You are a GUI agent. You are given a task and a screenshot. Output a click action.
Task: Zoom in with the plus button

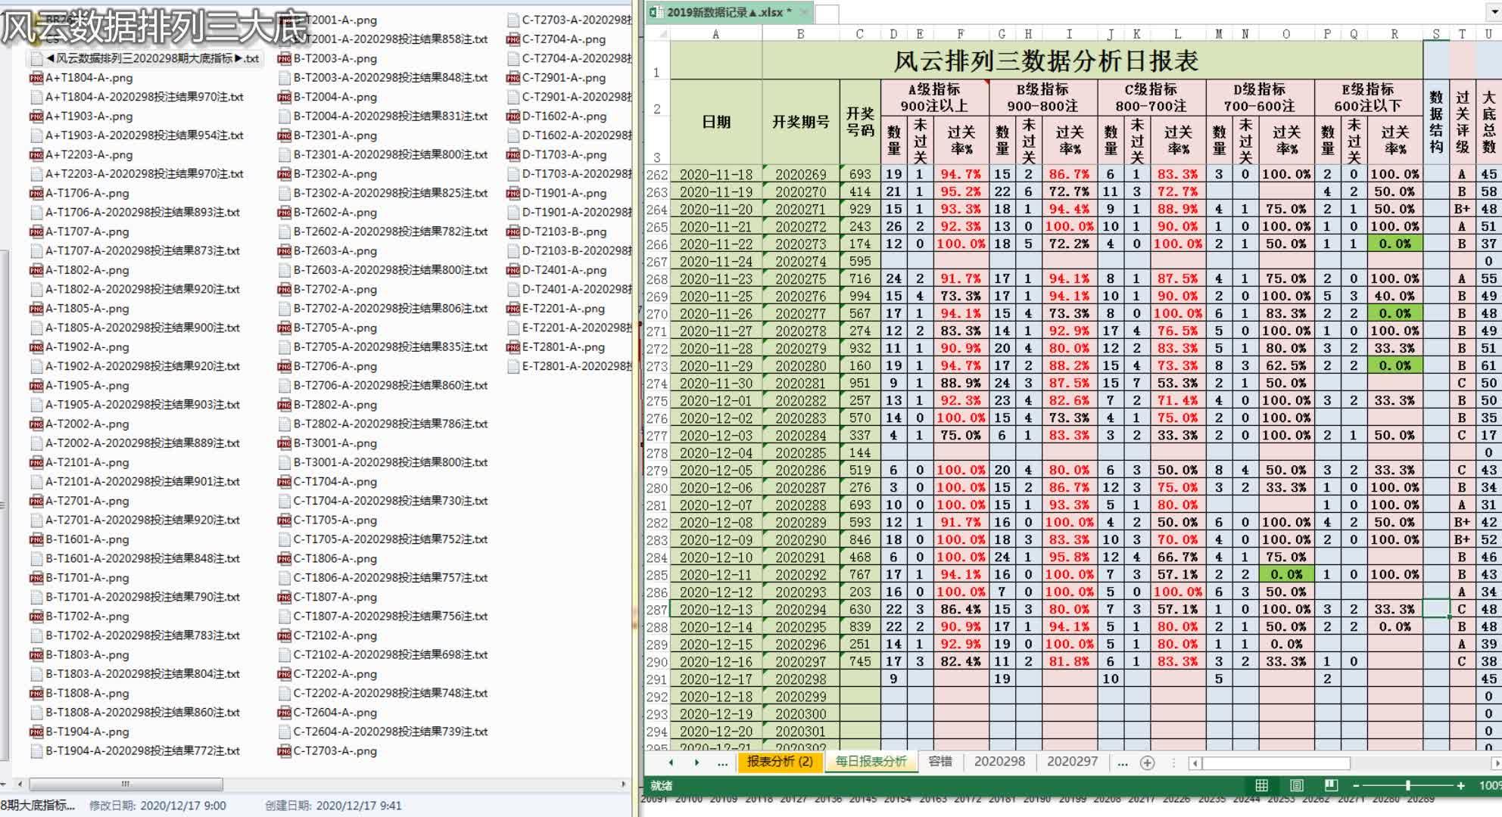tap(1460, 785)
